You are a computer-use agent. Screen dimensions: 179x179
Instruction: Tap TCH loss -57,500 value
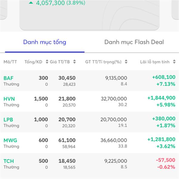pyautogui.click(x=166, y=160)
